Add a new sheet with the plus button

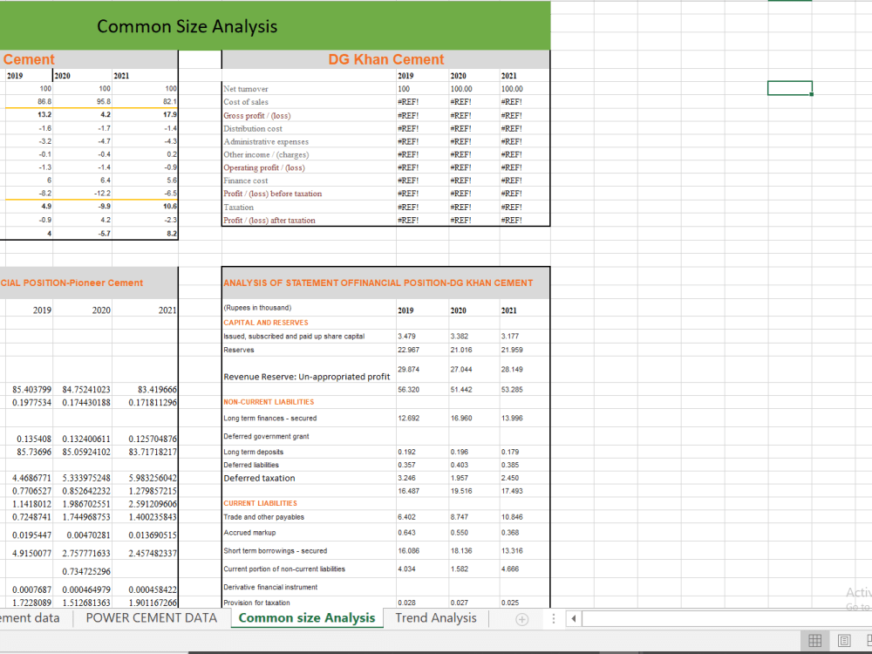[x=521, y=619]
